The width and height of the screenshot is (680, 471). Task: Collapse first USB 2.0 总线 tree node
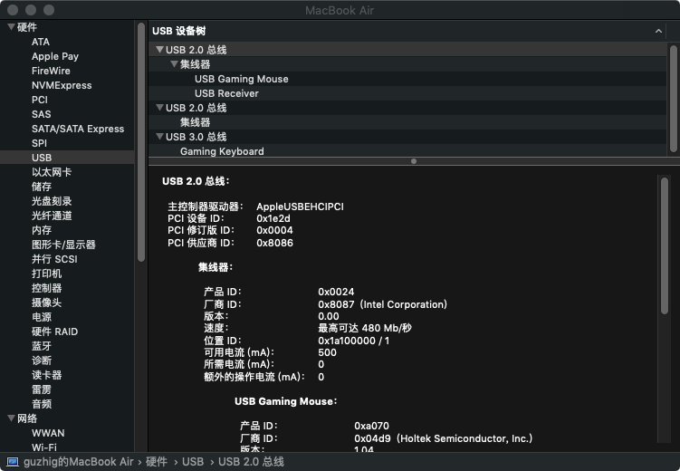click(x=159, y=50)
